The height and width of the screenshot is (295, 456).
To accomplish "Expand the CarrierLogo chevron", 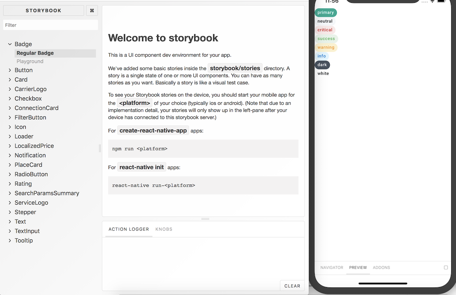I will [x=10, y=89].
